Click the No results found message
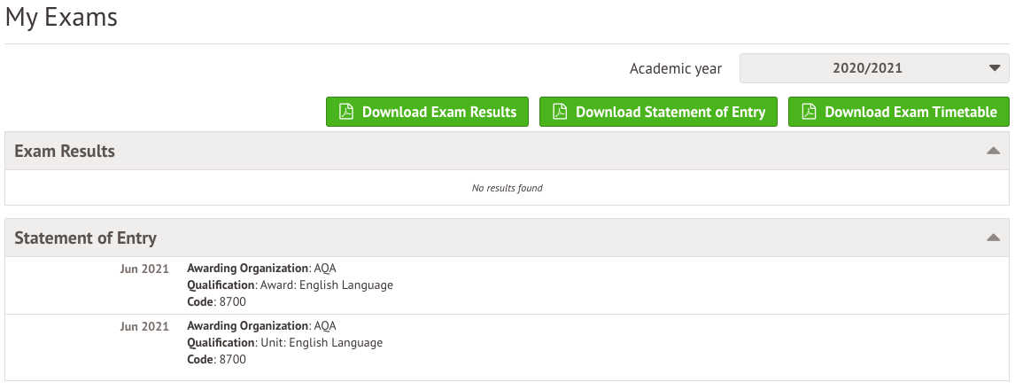1015x390 pixels. click(x=507, y=188)
